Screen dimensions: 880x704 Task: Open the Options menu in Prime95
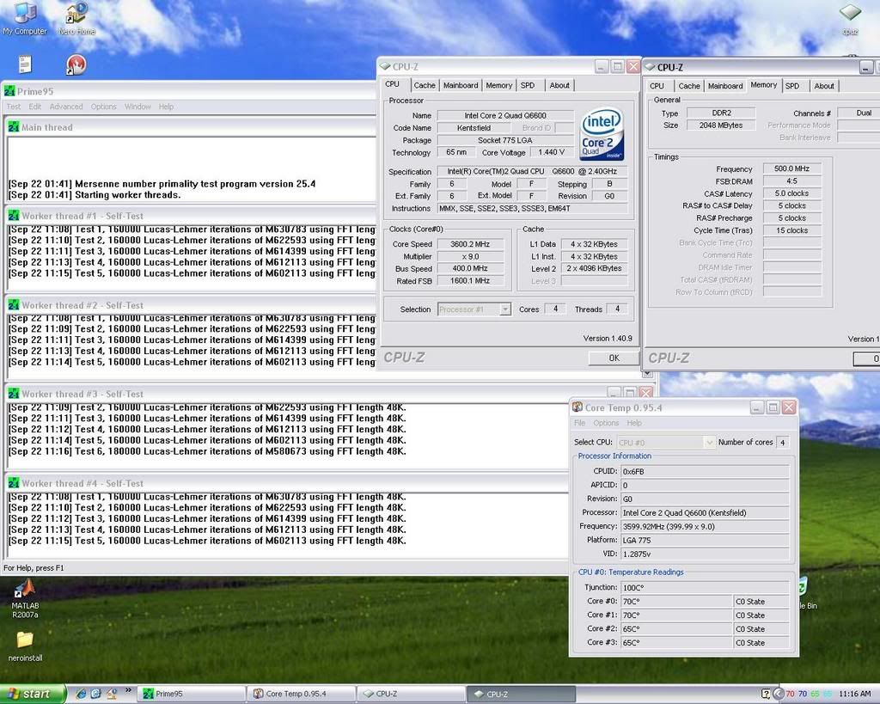click(103, 107)
